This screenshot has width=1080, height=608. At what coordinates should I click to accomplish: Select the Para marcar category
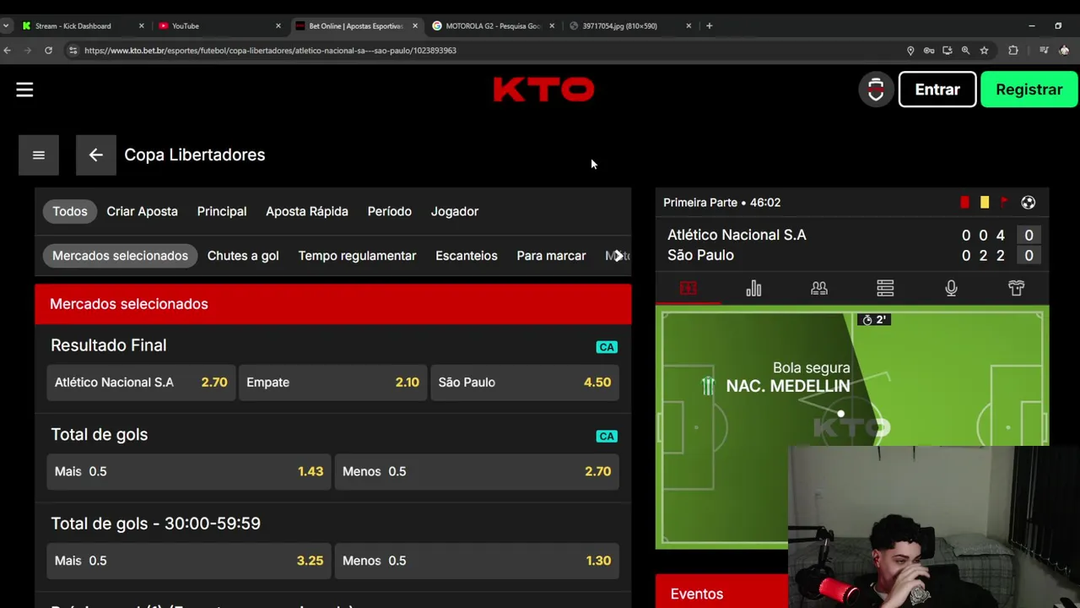click(551, 256)
